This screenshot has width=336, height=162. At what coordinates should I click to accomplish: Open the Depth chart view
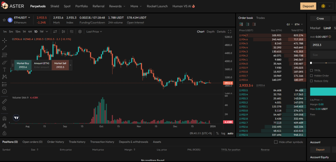click(x=210, y=32)
